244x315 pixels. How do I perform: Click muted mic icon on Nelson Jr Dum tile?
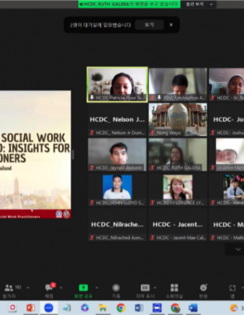pyautogui.click(x=92, y=133)
